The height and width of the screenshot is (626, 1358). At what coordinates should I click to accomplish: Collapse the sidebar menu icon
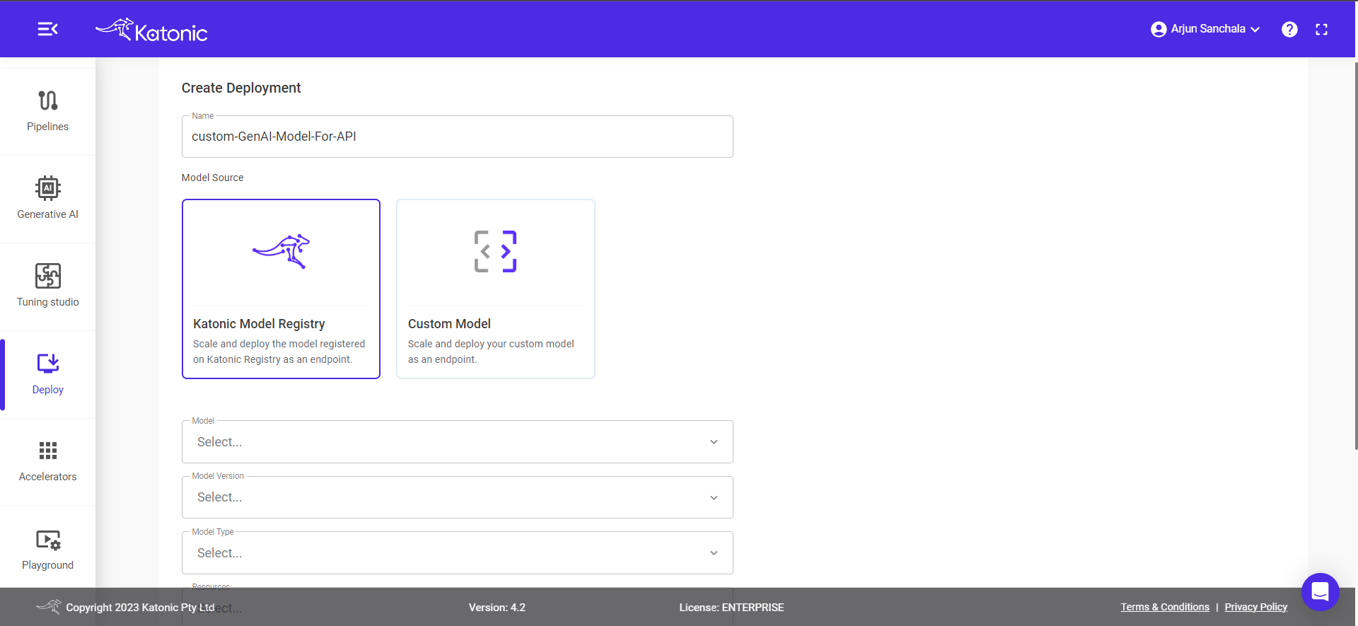47,29
